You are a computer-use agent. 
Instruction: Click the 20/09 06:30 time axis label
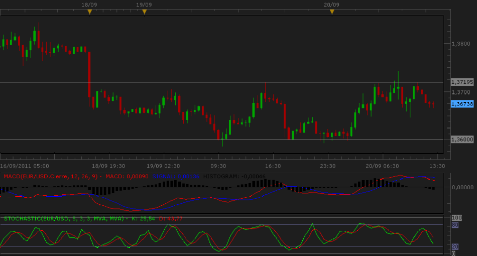coord(382,166)
